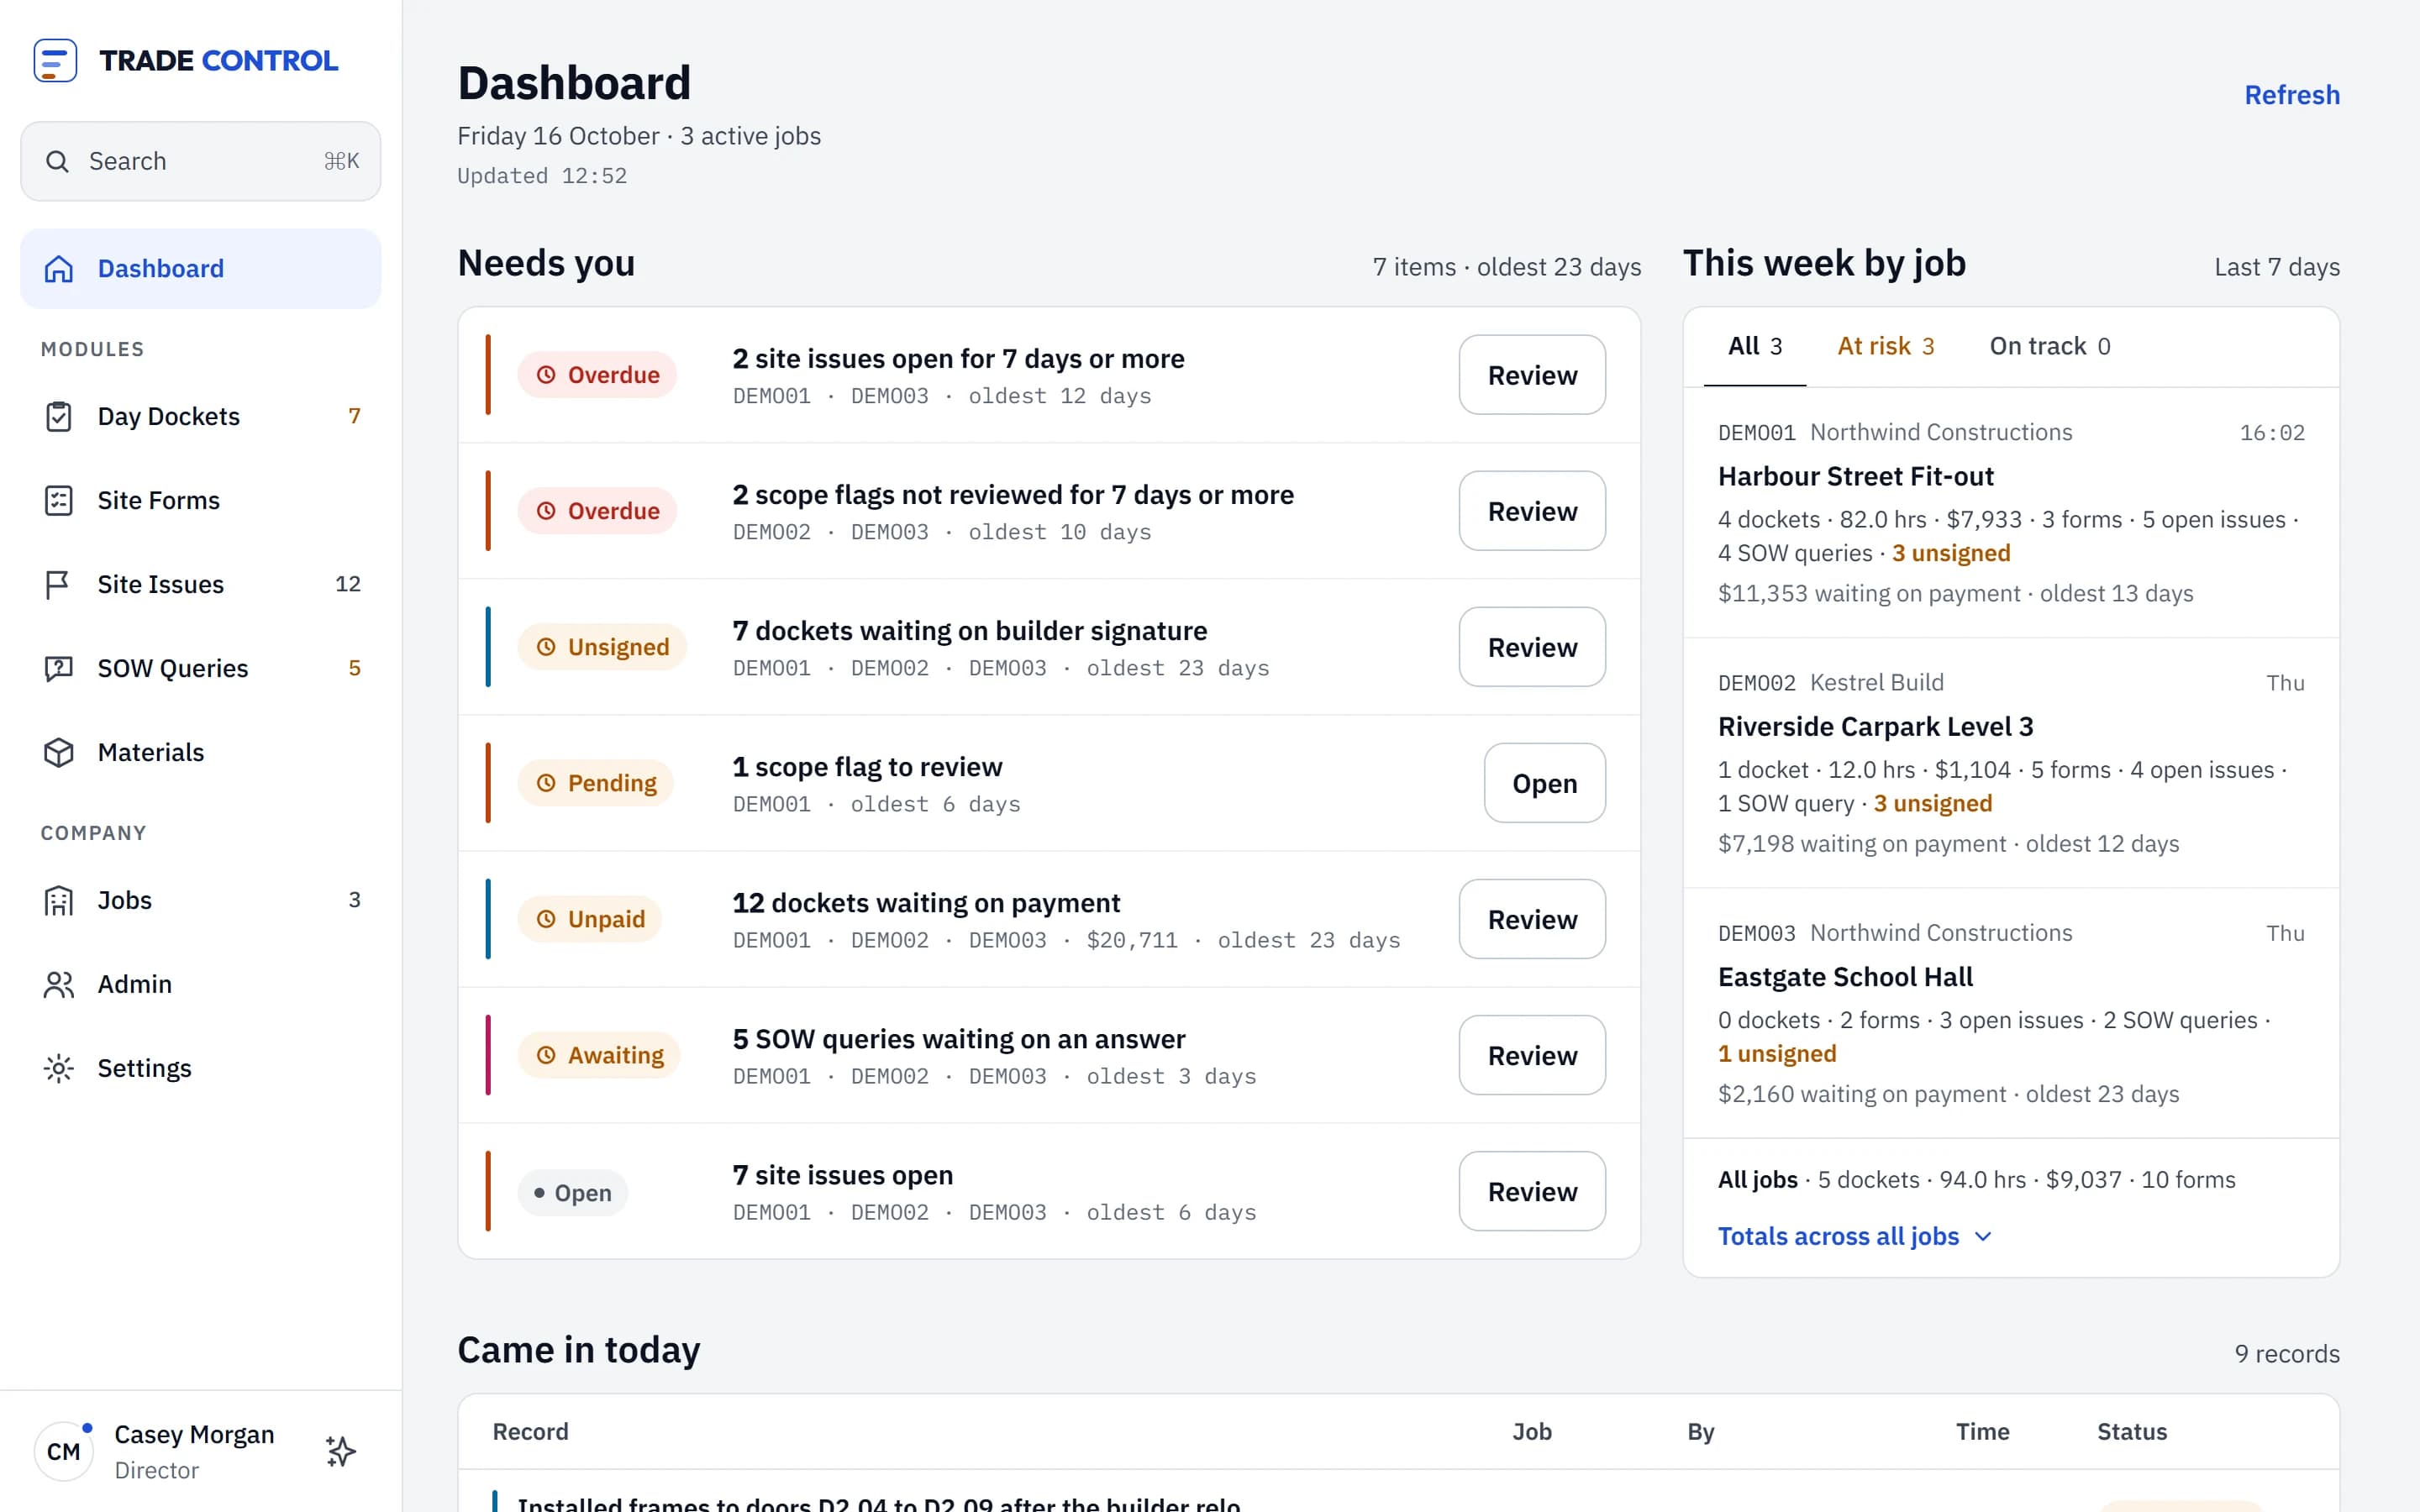This screenshot has width=2420, height=1512.
Task: Click the Dashboard home icon
Action: pos(59,268)
